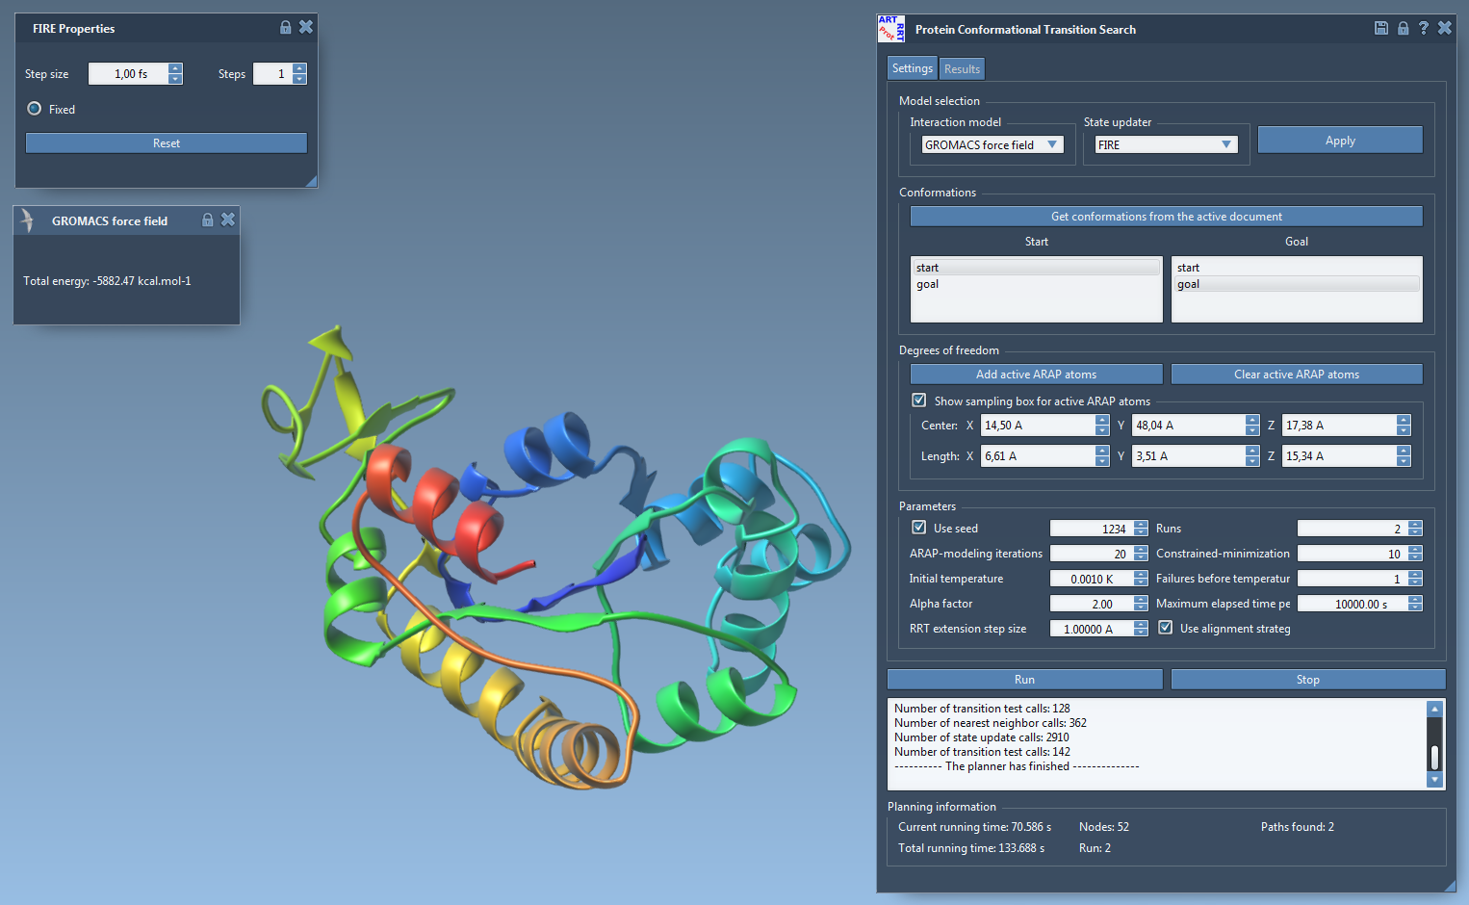Open help question mark in transition search panel

click(x=1423, y=28)
